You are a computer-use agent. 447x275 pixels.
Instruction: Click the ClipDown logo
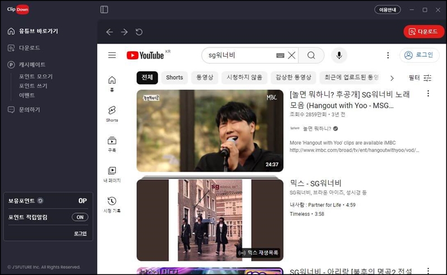[x=18, y=9]
